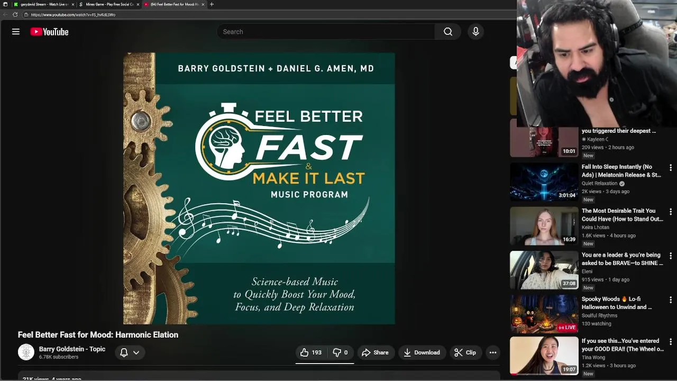Open You are a leader video thumbnail
The height and width of the screenshot is (381, 677).
point(544,270)
